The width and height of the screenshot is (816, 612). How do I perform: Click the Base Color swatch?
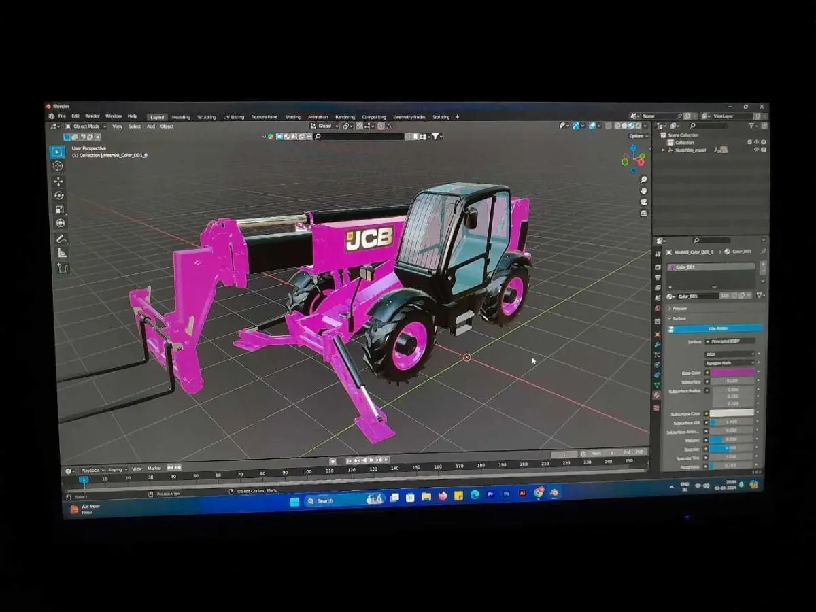coord(732,373)
